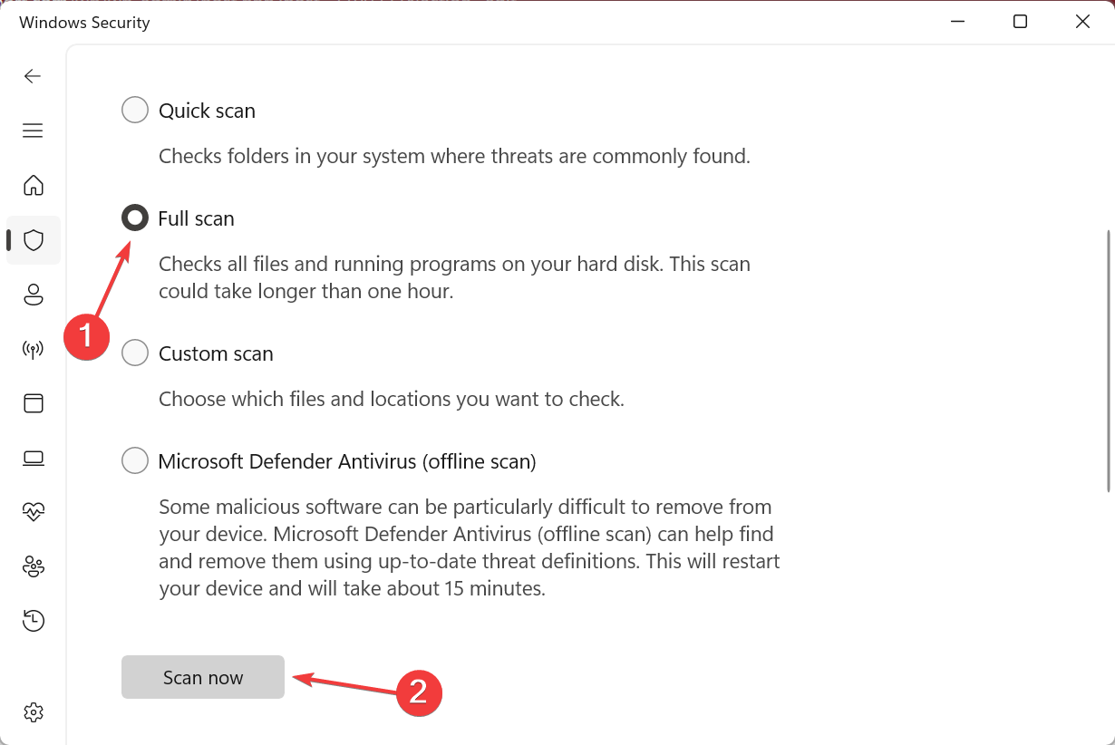This screenshot has height=745, width=1115.
Task: Open Account protection person icon
Action: (34, 295)
